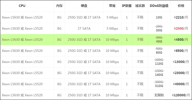Click the 310G defense value
Viewport: 192px width, 100px height.
tap(159, 86)
